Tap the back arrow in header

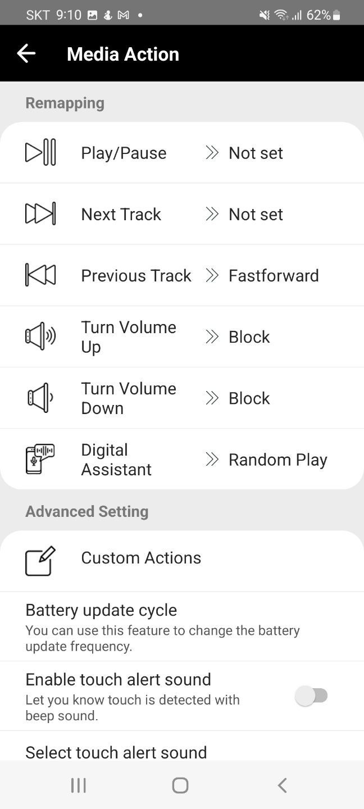pyautogui.click(x=26, y=54)
